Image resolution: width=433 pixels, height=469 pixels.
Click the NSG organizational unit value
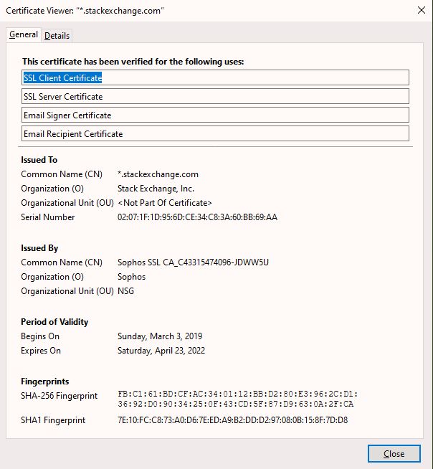point(126,291)
